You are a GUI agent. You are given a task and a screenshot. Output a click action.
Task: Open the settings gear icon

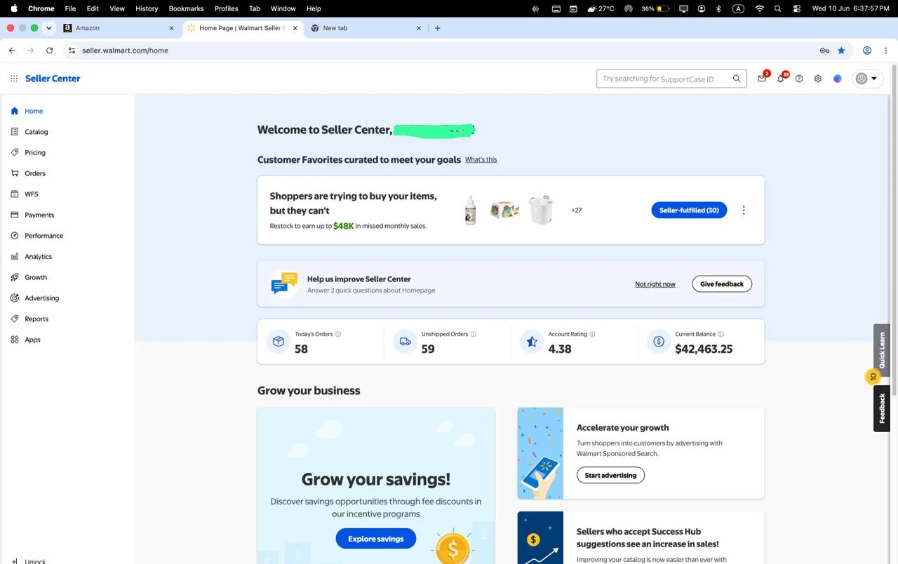coord(818,79)
